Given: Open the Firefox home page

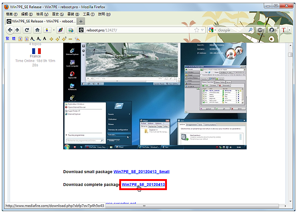Looking at the screenshot, I should click(37, 30).
